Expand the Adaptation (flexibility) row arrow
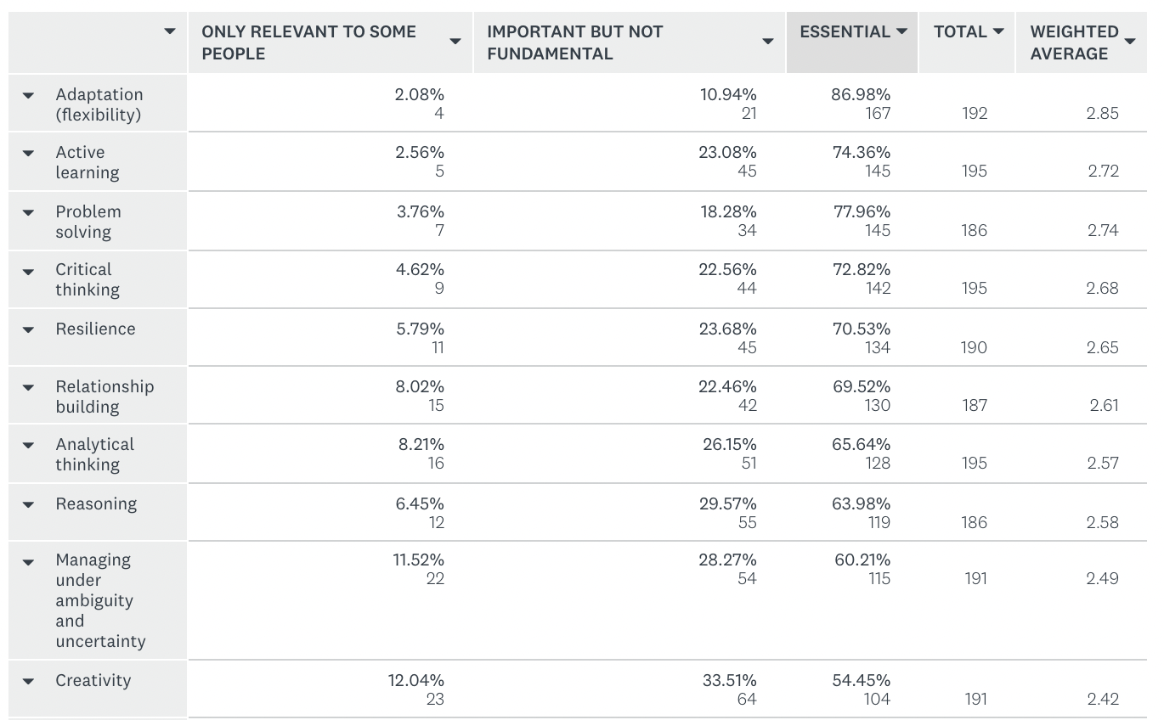The image size is (1164, 720). [x=29, y=96]
